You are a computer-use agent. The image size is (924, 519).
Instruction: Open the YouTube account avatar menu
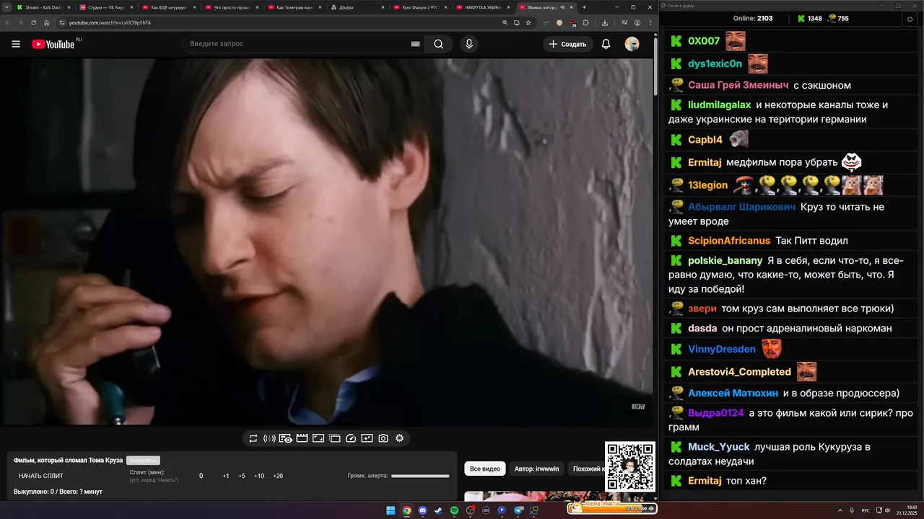[632, 44]
